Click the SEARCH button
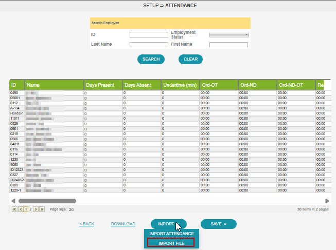This screenshot has width=336, height=250. (x=151, y=59)
